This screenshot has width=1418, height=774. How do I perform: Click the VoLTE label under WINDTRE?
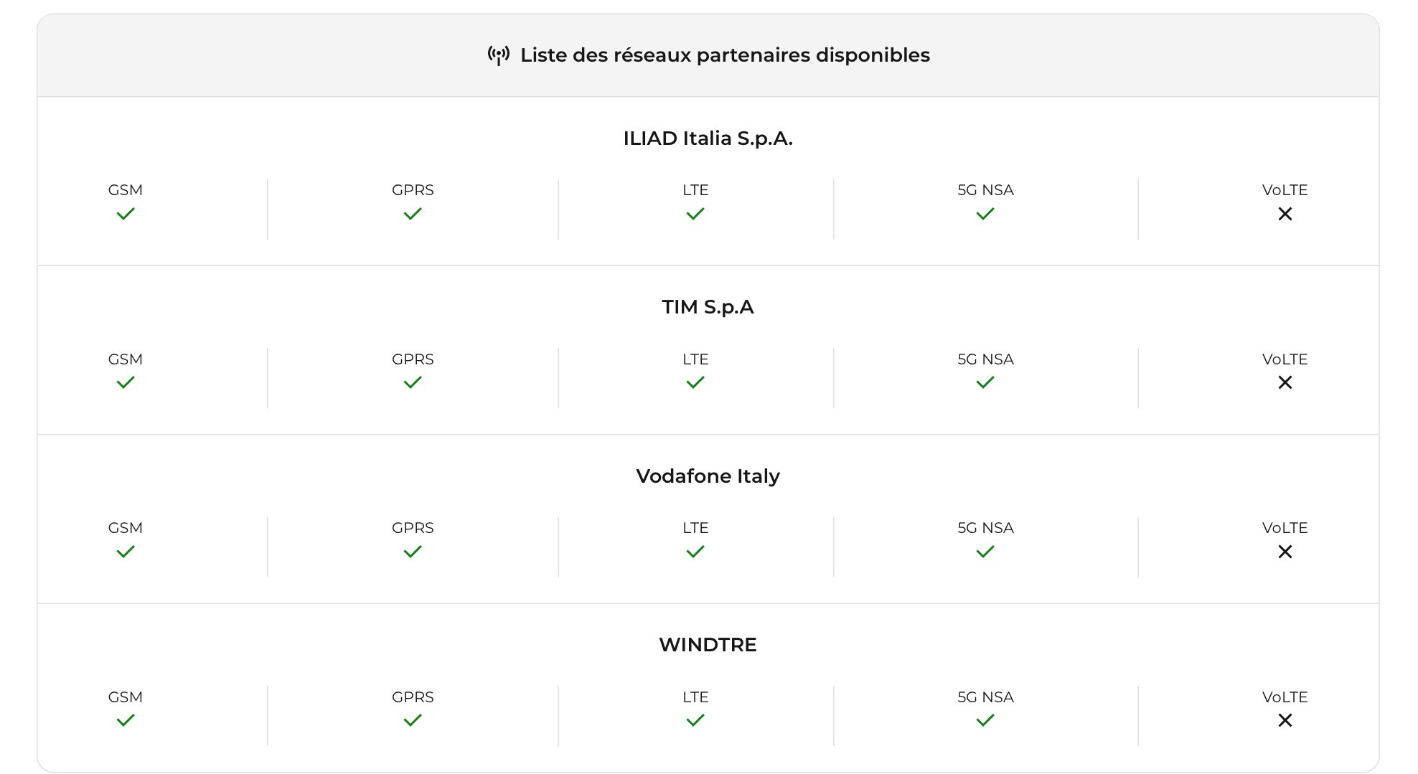(x=1285, y=697)
